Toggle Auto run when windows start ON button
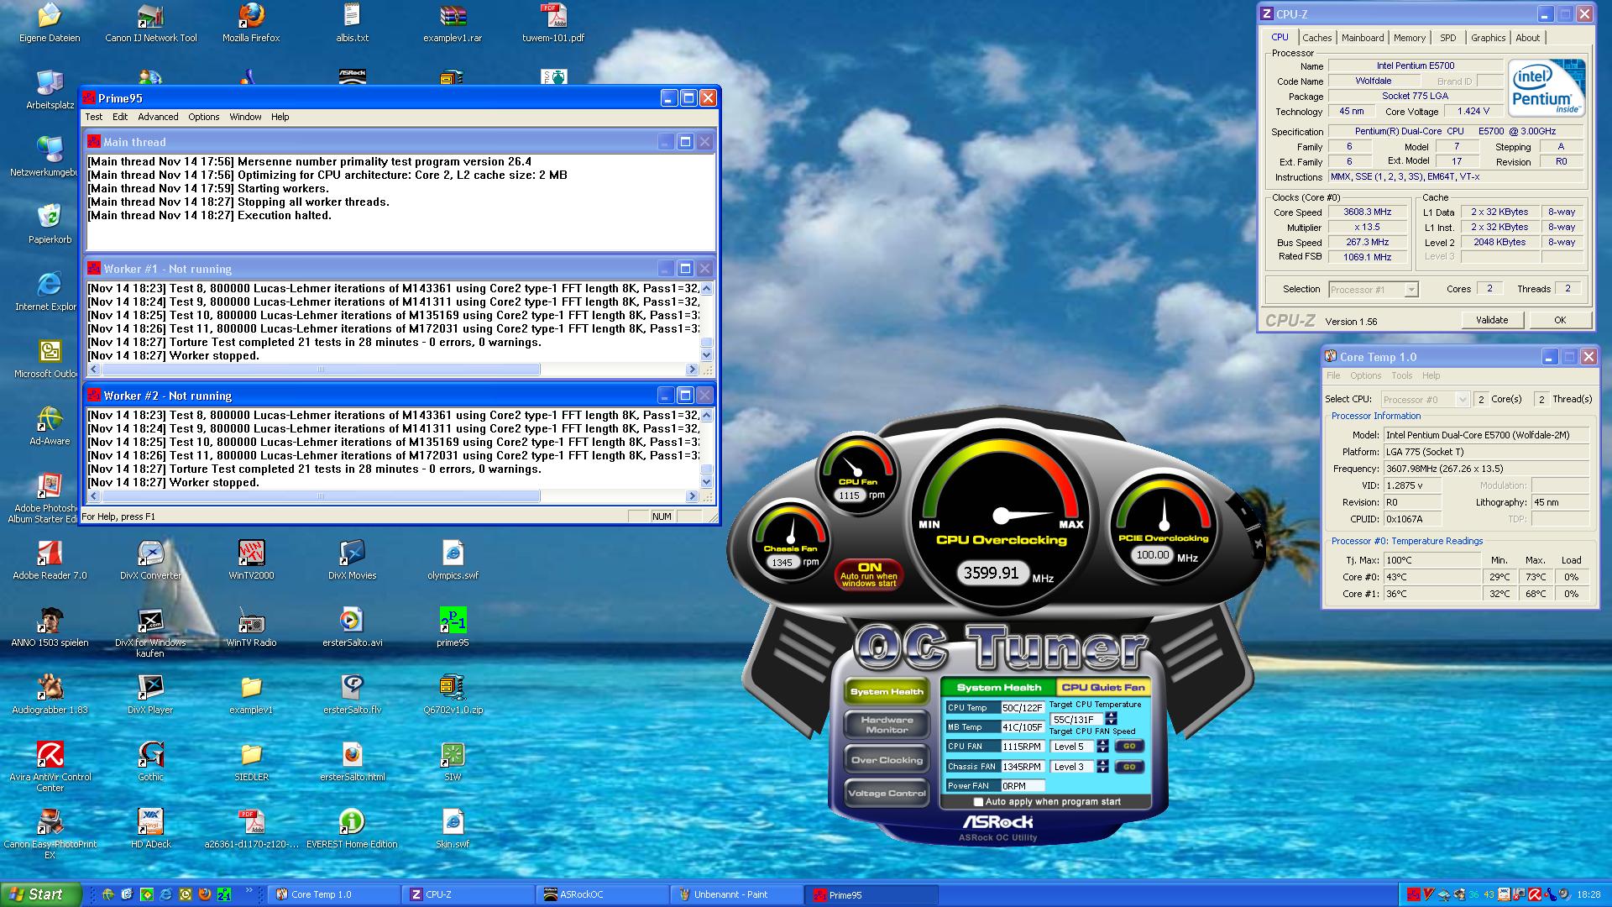The image size is (1612, 907). point(870,575)
